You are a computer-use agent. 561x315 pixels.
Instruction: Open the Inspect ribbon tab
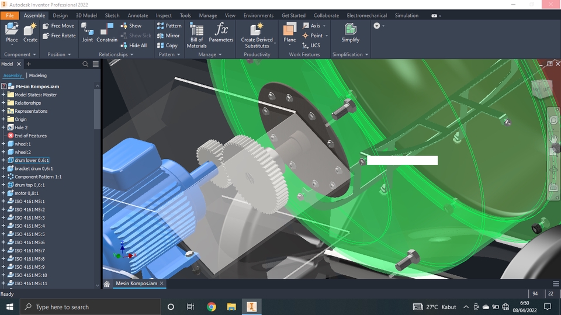(164, 15)
